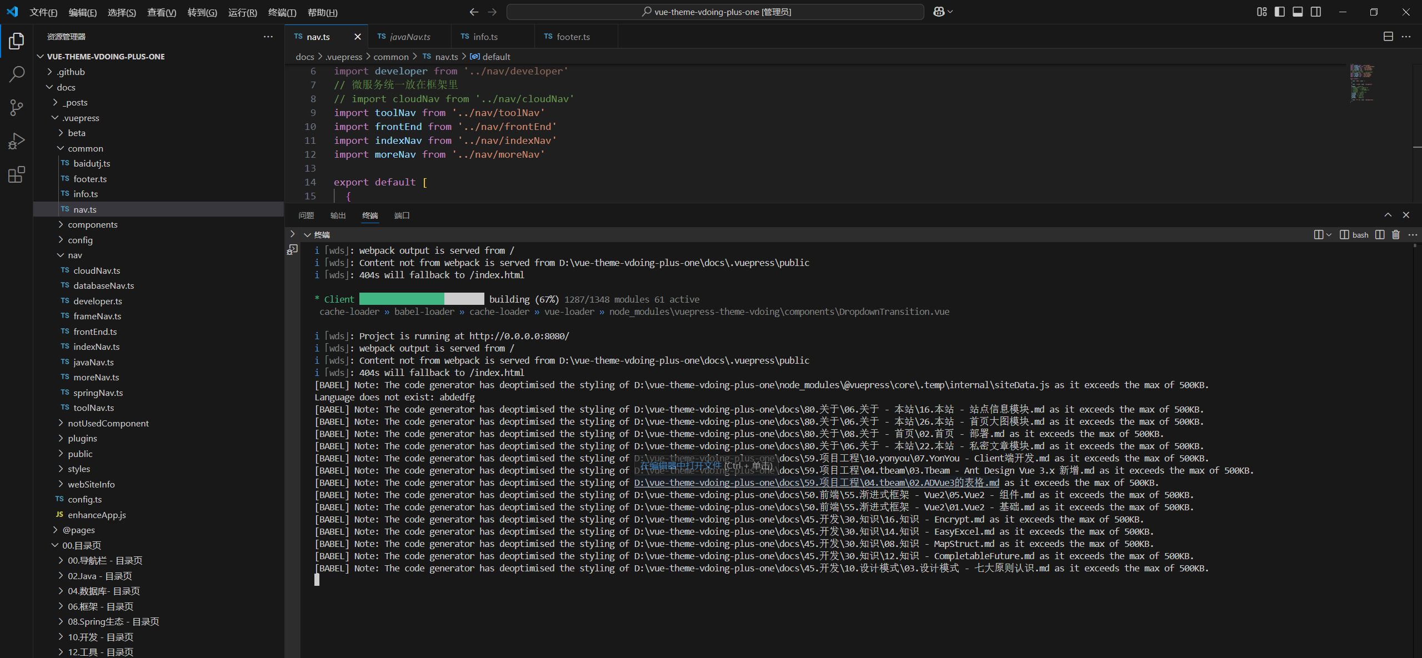Open the Copilot chat icon
1422x658 pixels.
click(939, 12)
